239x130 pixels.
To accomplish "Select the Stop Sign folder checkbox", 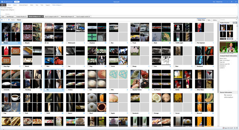I will tap(2, 66).
